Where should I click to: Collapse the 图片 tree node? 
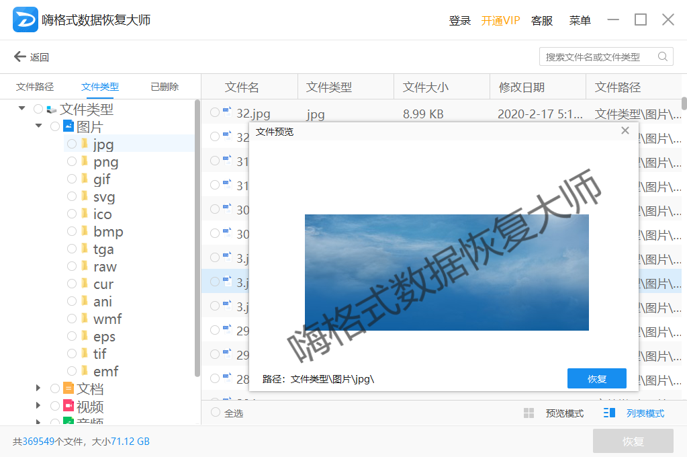[x=38, y=126]
